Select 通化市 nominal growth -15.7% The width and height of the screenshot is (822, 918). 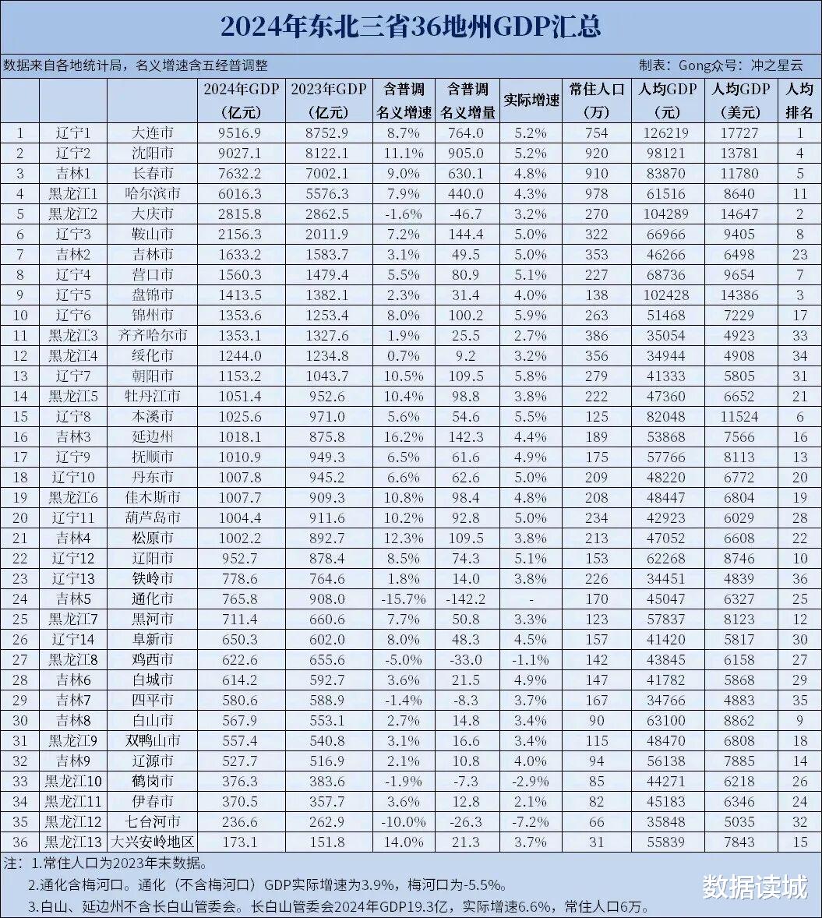[404, 599]
